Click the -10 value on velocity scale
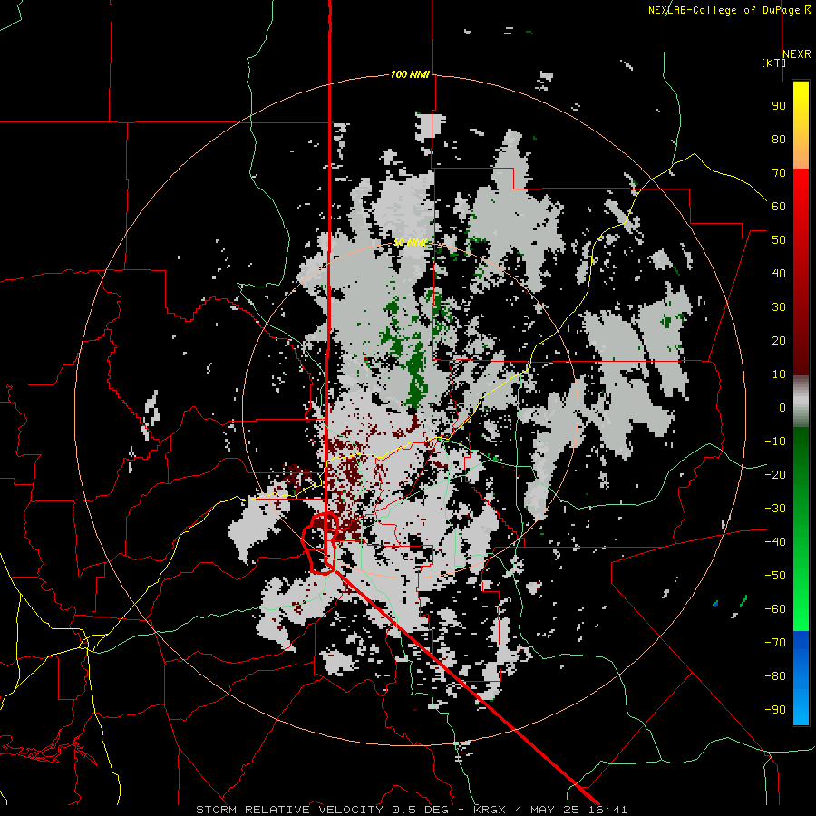The image size is (816, 816). [x=775, y=442]
